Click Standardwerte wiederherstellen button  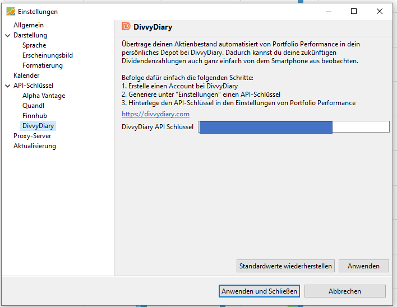(285, 266)
